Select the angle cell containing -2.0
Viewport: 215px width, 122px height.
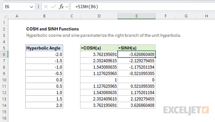point(44,55)
